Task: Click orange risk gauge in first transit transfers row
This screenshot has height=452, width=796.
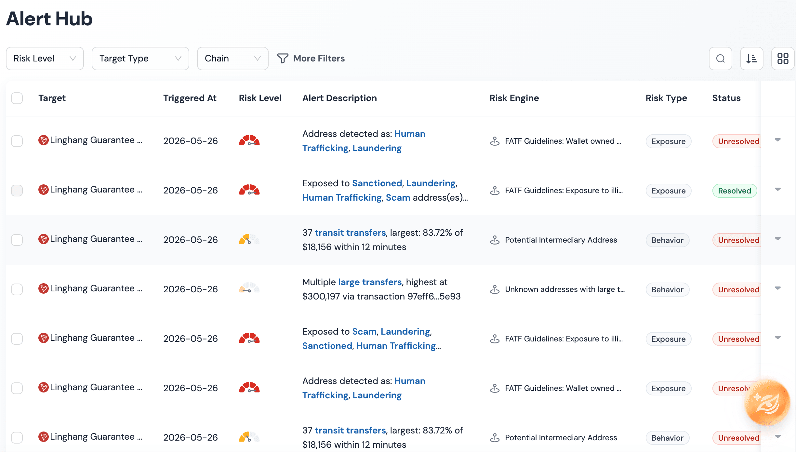Action: 249,239
